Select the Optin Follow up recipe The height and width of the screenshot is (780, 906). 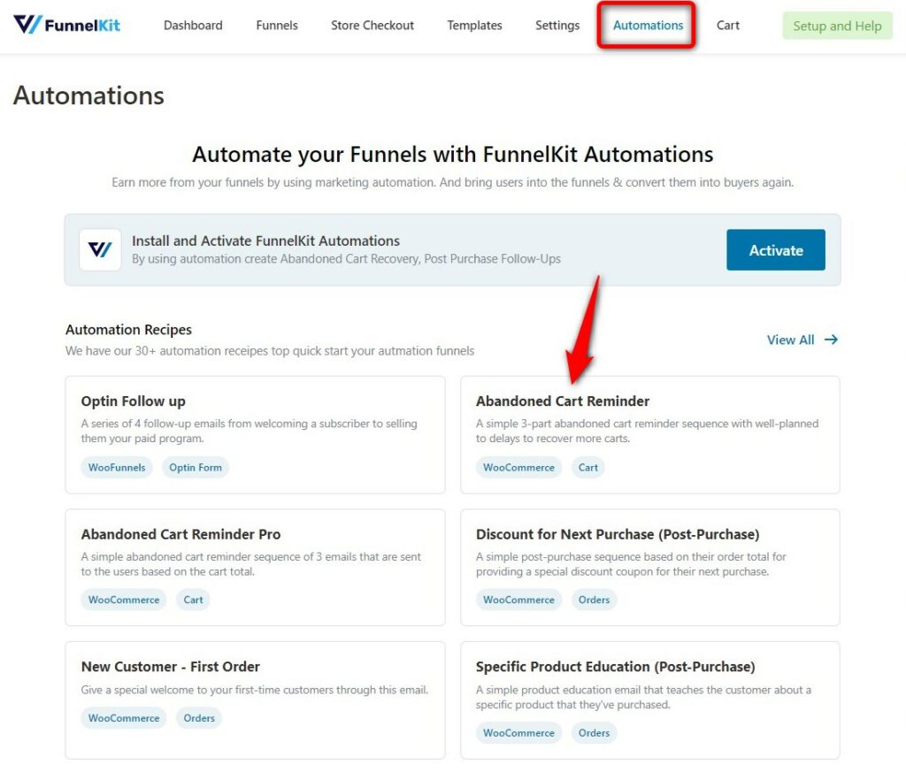255,435
